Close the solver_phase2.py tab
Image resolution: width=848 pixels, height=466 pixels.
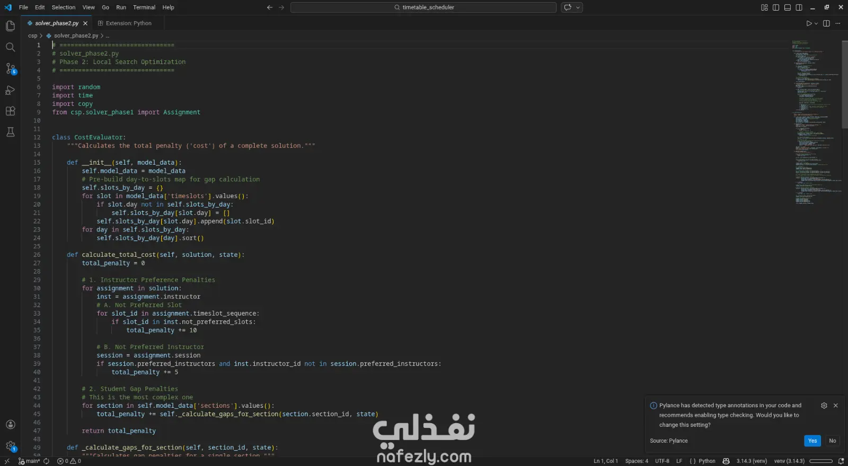pos(85,23)
